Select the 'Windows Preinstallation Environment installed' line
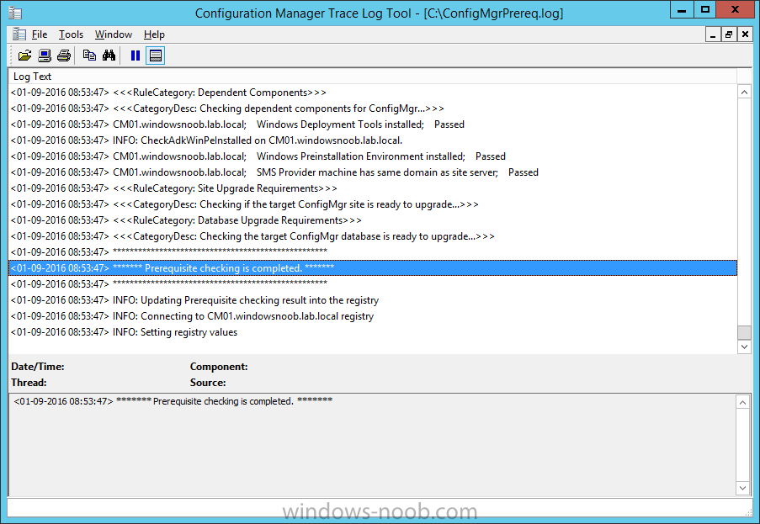The height and width of the screenshot is (524, 760). pyautogui.click(x=372, y=156)
